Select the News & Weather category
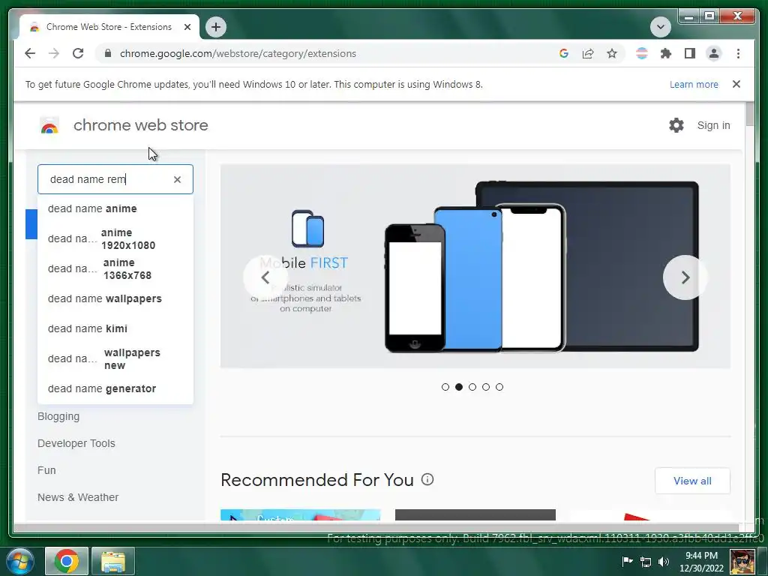Screen dimensions: 768x576 tap(78, 497)
